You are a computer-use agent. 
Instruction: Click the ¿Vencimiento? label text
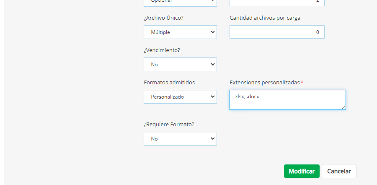[162, 50]
